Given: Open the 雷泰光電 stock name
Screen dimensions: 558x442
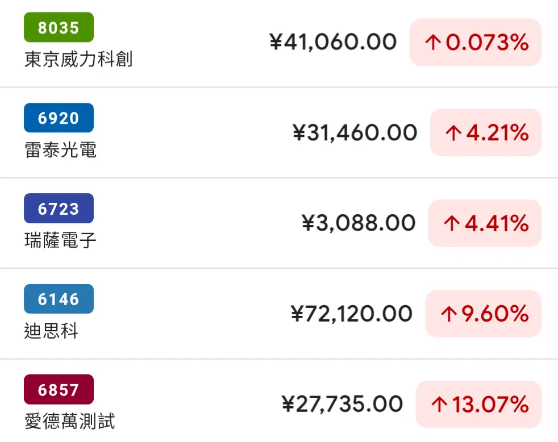Looking at the screenshot, I should 61,150.
